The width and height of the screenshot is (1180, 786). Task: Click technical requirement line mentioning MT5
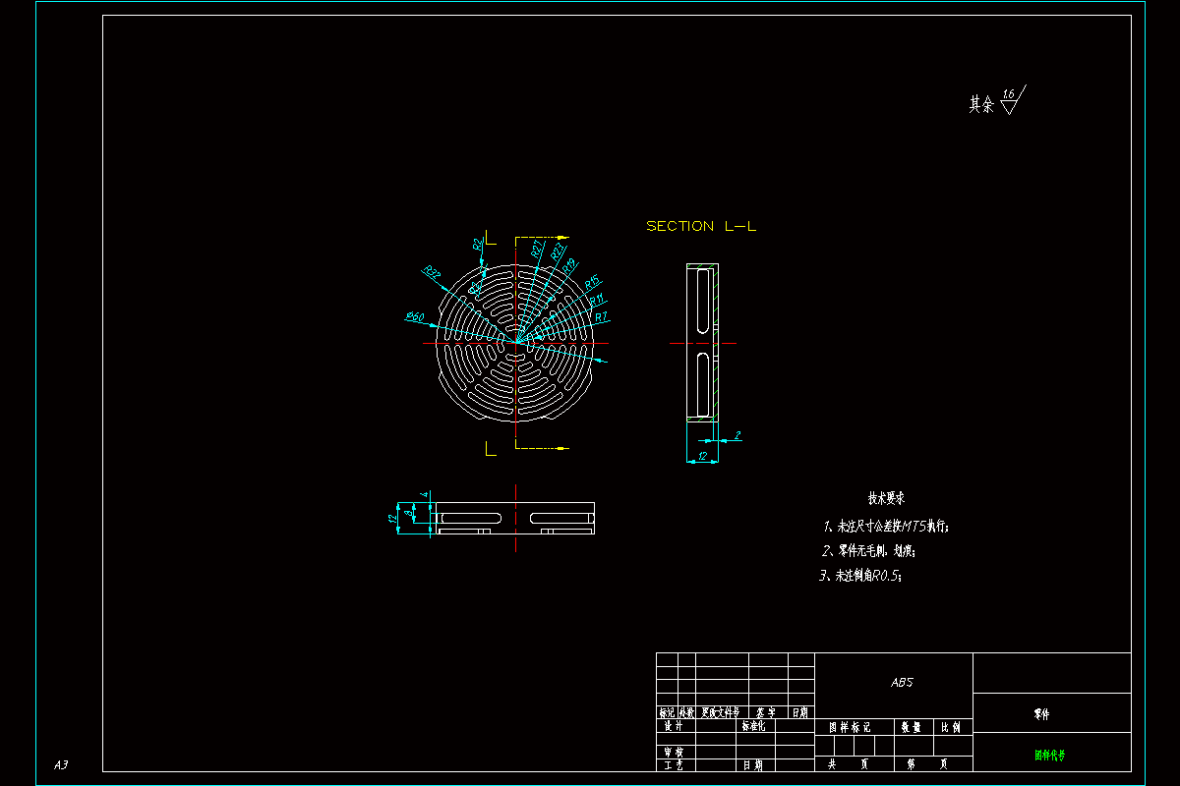[x=886, y=527]
